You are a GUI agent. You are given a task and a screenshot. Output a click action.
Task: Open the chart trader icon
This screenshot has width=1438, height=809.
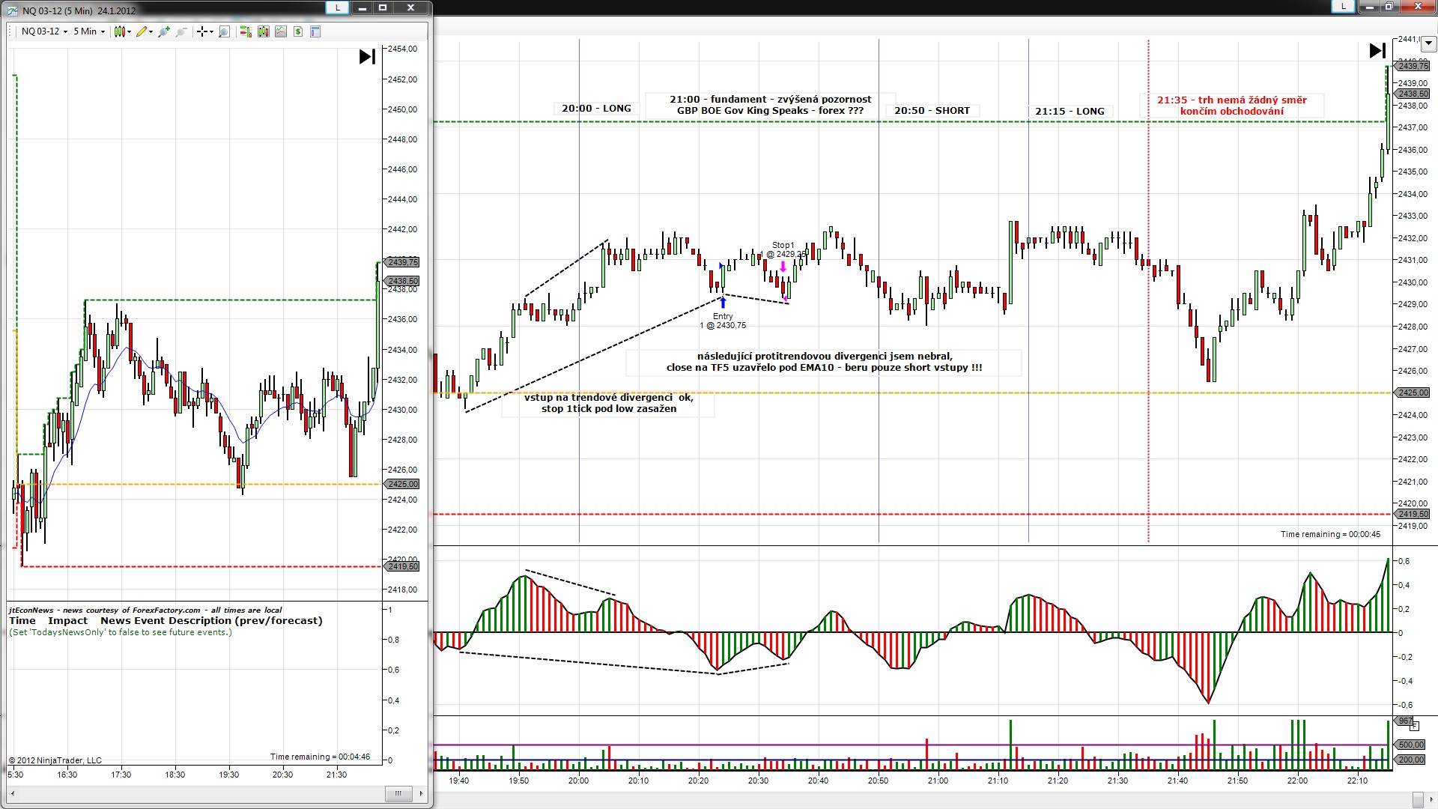[245, 31]
